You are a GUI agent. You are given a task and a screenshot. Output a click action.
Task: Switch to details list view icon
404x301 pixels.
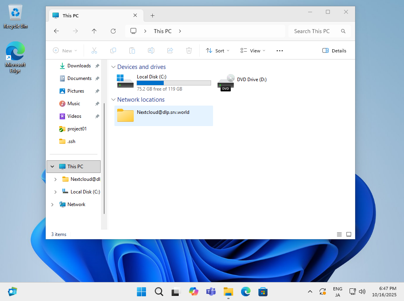pyautogui.click(x=339, y=234)
